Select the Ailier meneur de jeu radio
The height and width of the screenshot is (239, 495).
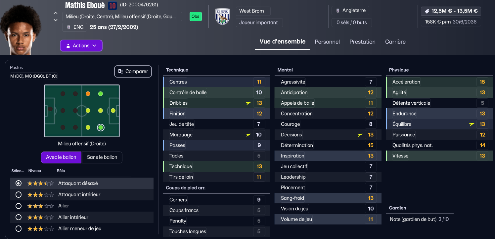[19, 228]
